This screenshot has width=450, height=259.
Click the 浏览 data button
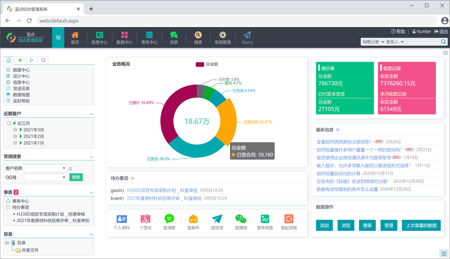click(346, 225)
